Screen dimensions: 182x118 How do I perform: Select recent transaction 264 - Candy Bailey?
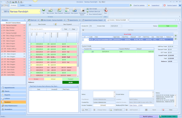click(13, 72)
